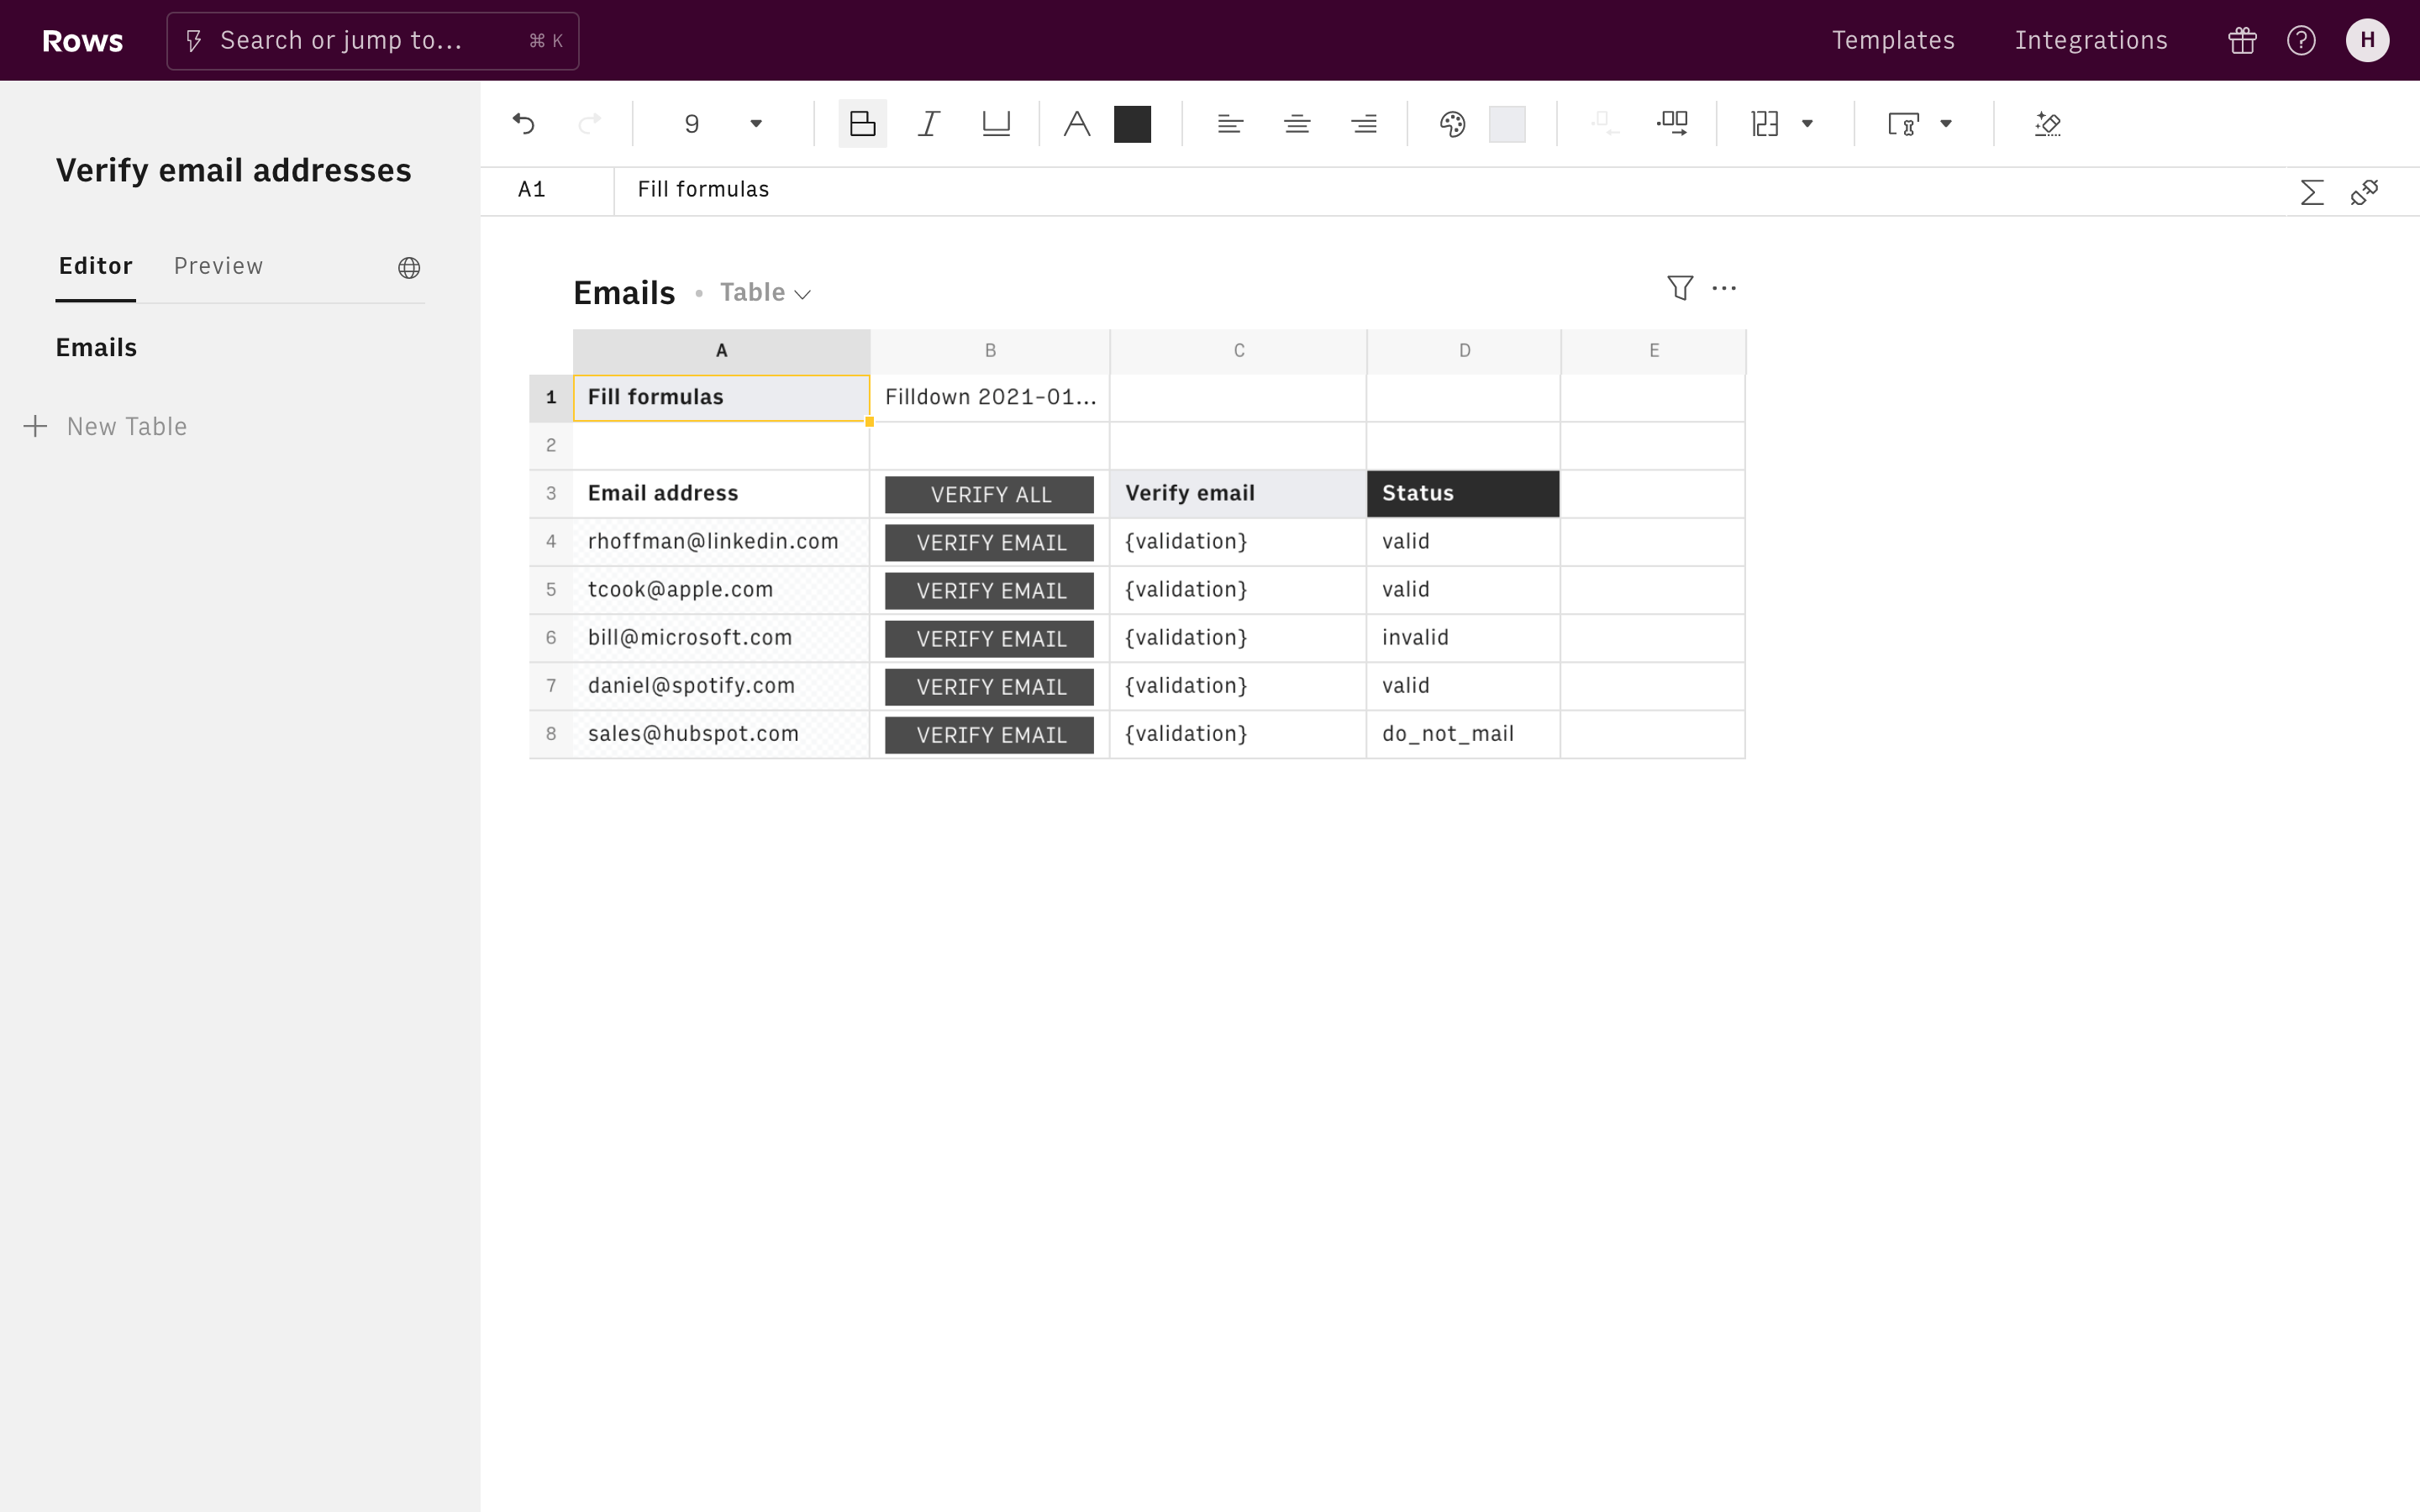Click the globe publish icon
Image resolution: width=2420 pixels, height=1512 pixels.
[x=409, y=268]
